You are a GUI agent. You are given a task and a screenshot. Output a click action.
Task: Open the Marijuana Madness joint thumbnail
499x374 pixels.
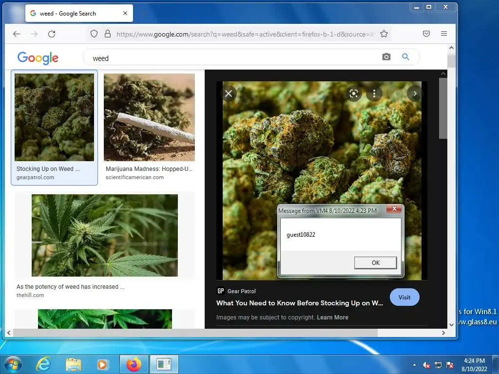(149, 117)
